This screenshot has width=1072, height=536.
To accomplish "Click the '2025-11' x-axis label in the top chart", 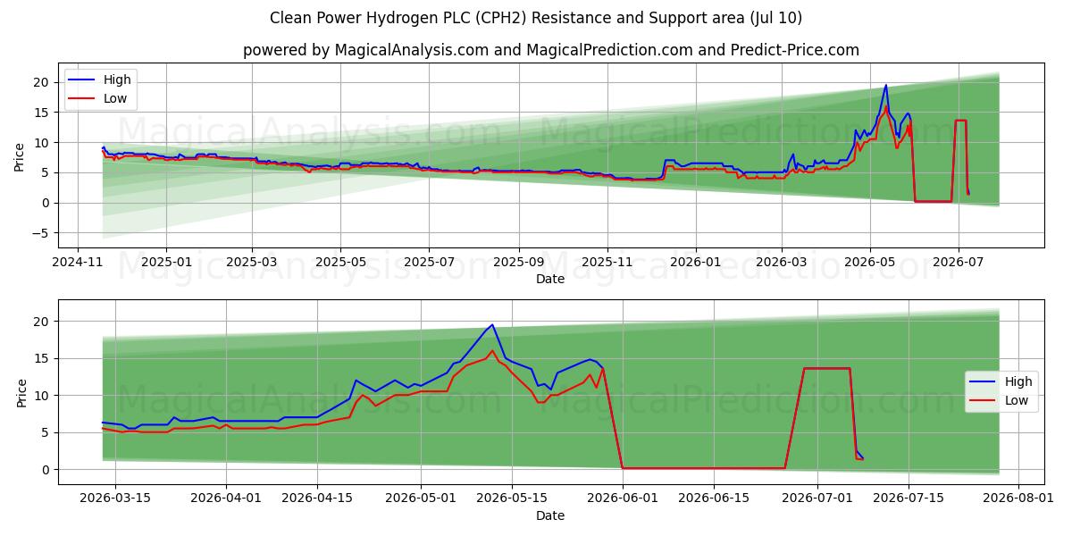I will click(607, 263).
